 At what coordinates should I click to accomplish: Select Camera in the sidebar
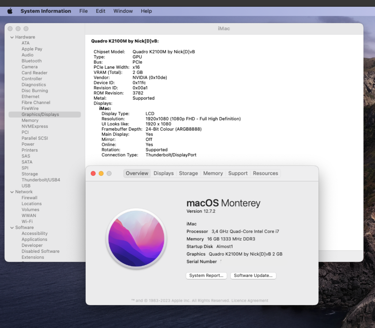tap(30, 67)
